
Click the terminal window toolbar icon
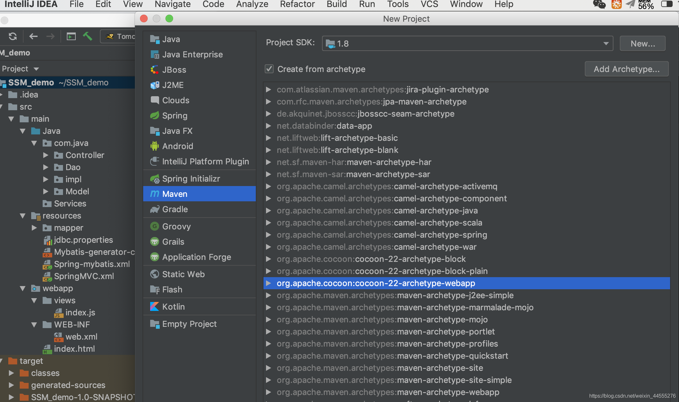click(71, 36)
